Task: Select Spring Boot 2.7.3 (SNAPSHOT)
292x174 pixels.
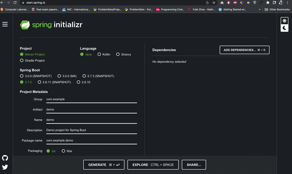Action: [98, 76]
